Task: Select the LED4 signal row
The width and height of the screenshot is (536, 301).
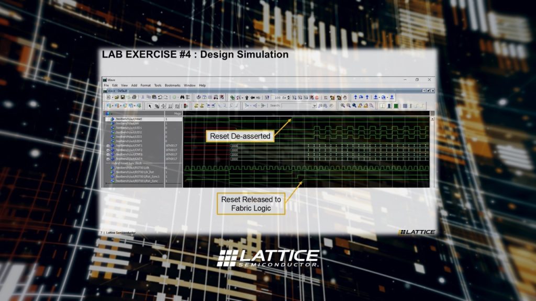Action: [129, 141]
